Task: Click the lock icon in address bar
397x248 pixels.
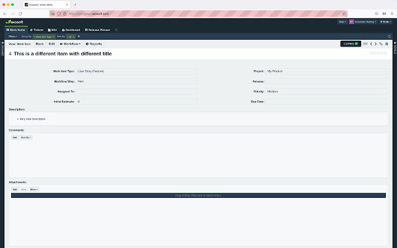Action: click(65, 14)
